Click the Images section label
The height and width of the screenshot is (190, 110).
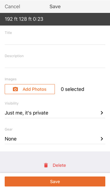point(11,79)
